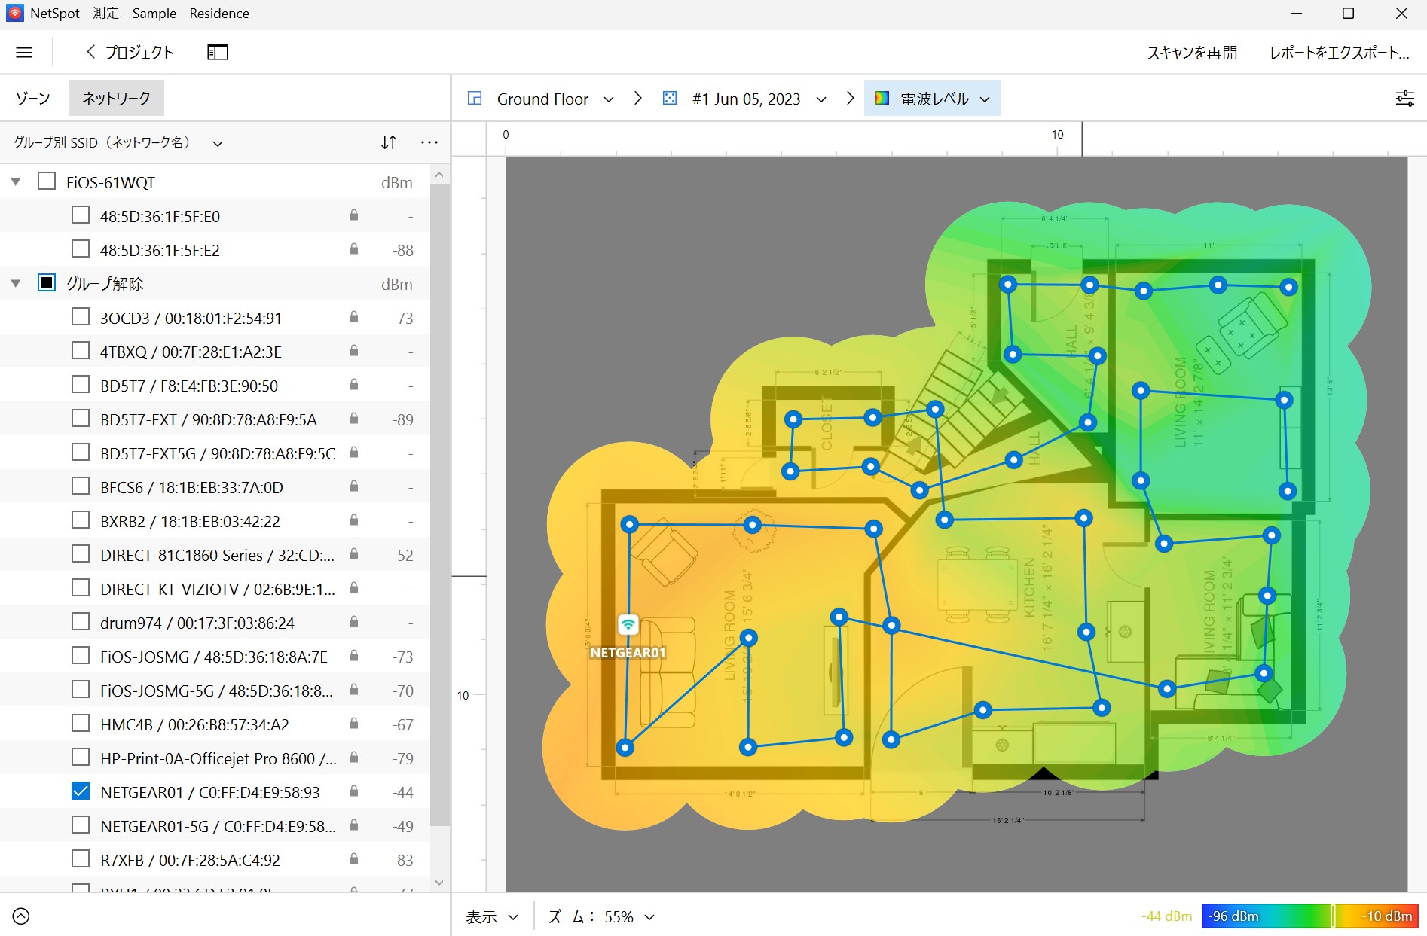Image resolution: width=1427 pixels, height=936 pixels.
Task: Check the HMC4B network checkbox
Action: point(81,724)
